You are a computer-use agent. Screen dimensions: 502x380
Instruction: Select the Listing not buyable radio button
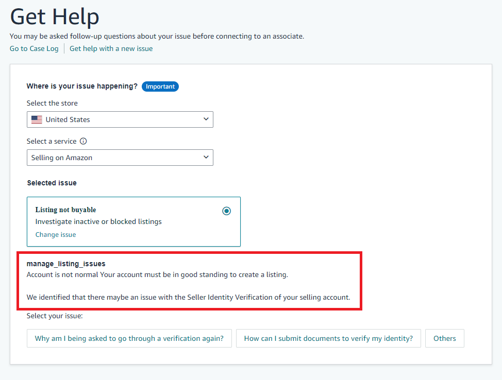point(227,211)
